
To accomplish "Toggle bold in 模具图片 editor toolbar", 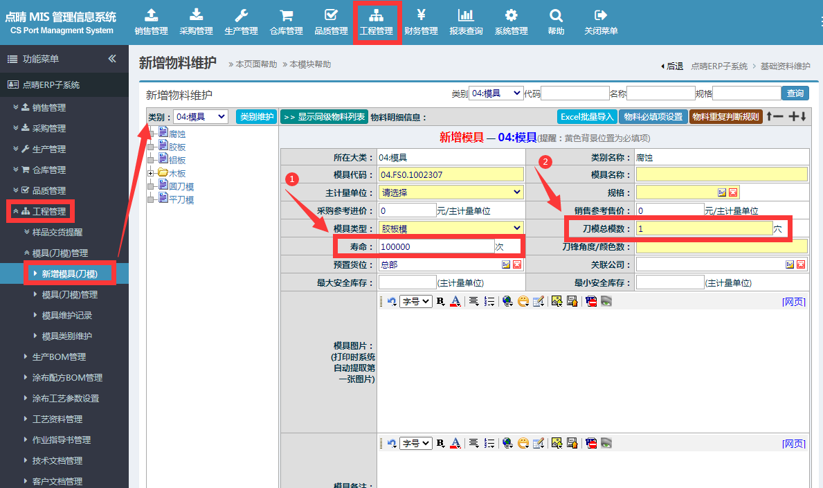I will pos(441,301).
